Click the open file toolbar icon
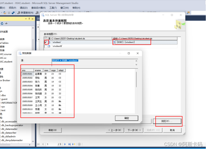 pos(5,13)
